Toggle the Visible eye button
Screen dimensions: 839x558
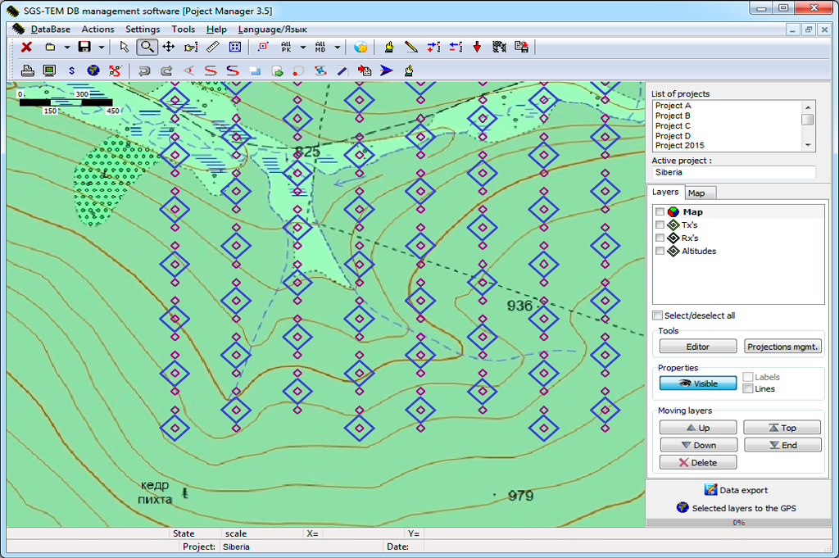[697, 383]
